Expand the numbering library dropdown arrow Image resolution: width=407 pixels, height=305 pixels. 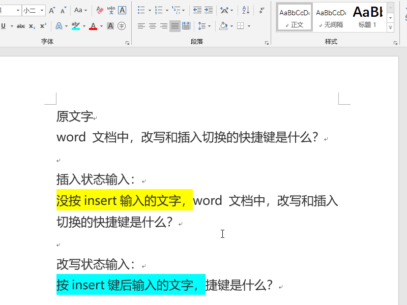pyautogui.click(x=167, y=10)
